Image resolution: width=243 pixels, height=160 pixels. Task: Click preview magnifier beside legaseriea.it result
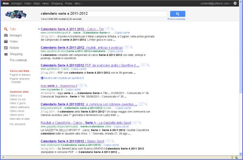(86, 85)
